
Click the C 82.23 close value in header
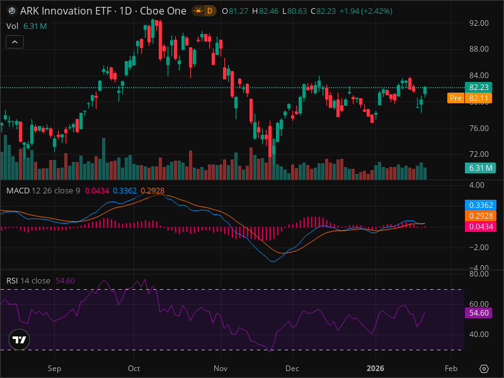click(x=323, y=11)
